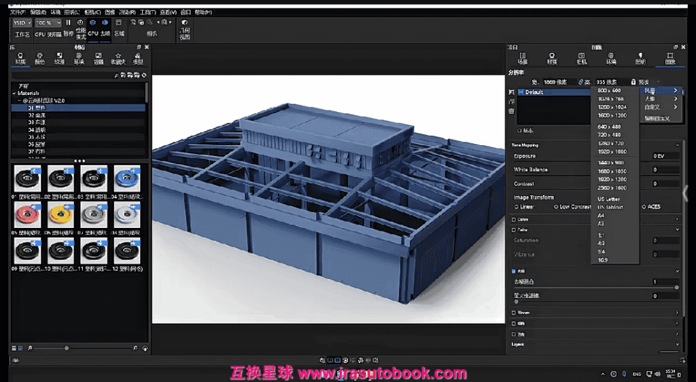Enable the Curve checkbox
This screenshot has height=382, width=696.
514,219
